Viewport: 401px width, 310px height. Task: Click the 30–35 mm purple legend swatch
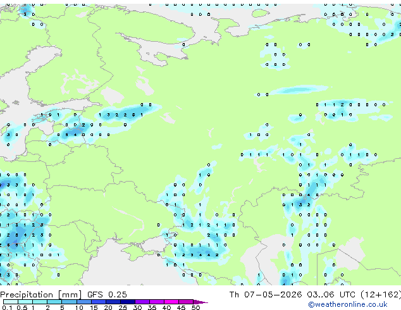point(142,302)
